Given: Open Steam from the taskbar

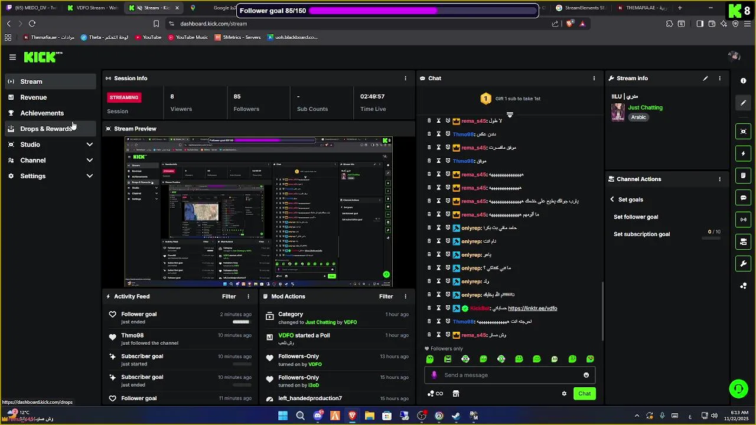Looking at the screenshot, I should (x=456, y=416).
